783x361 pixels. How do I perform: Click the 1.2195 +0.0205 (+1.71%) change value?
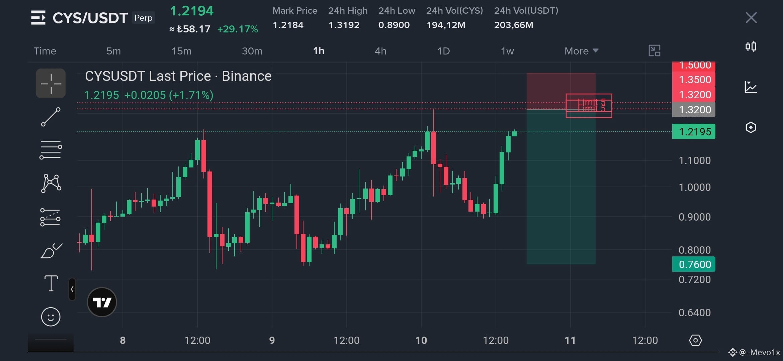point(149,95)
